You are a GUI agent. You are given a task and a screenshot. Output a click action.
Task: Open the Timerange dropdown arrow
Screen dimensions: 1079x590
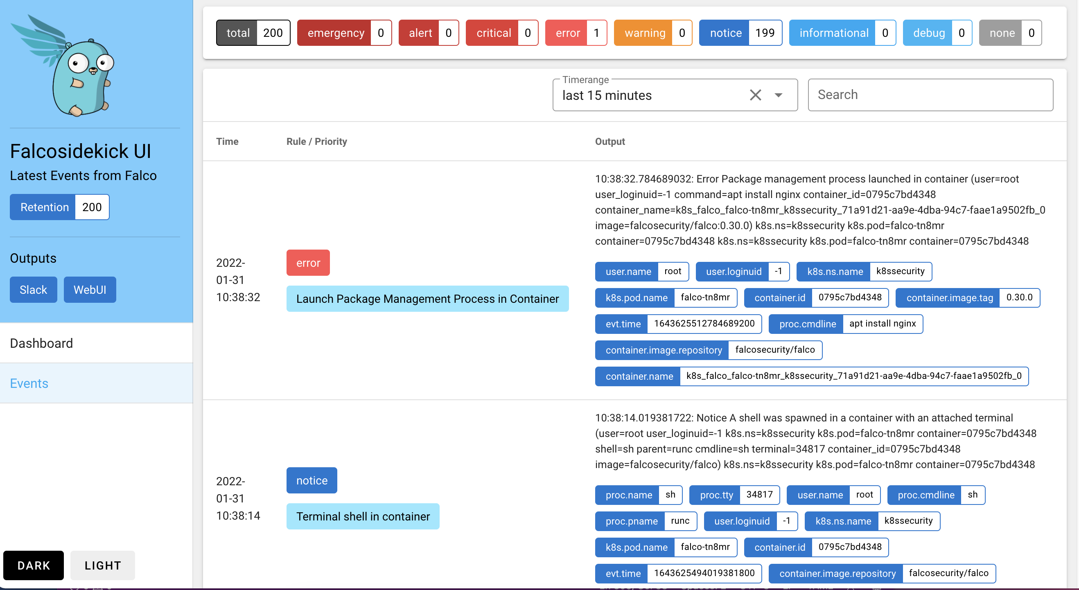pos(778,95)
